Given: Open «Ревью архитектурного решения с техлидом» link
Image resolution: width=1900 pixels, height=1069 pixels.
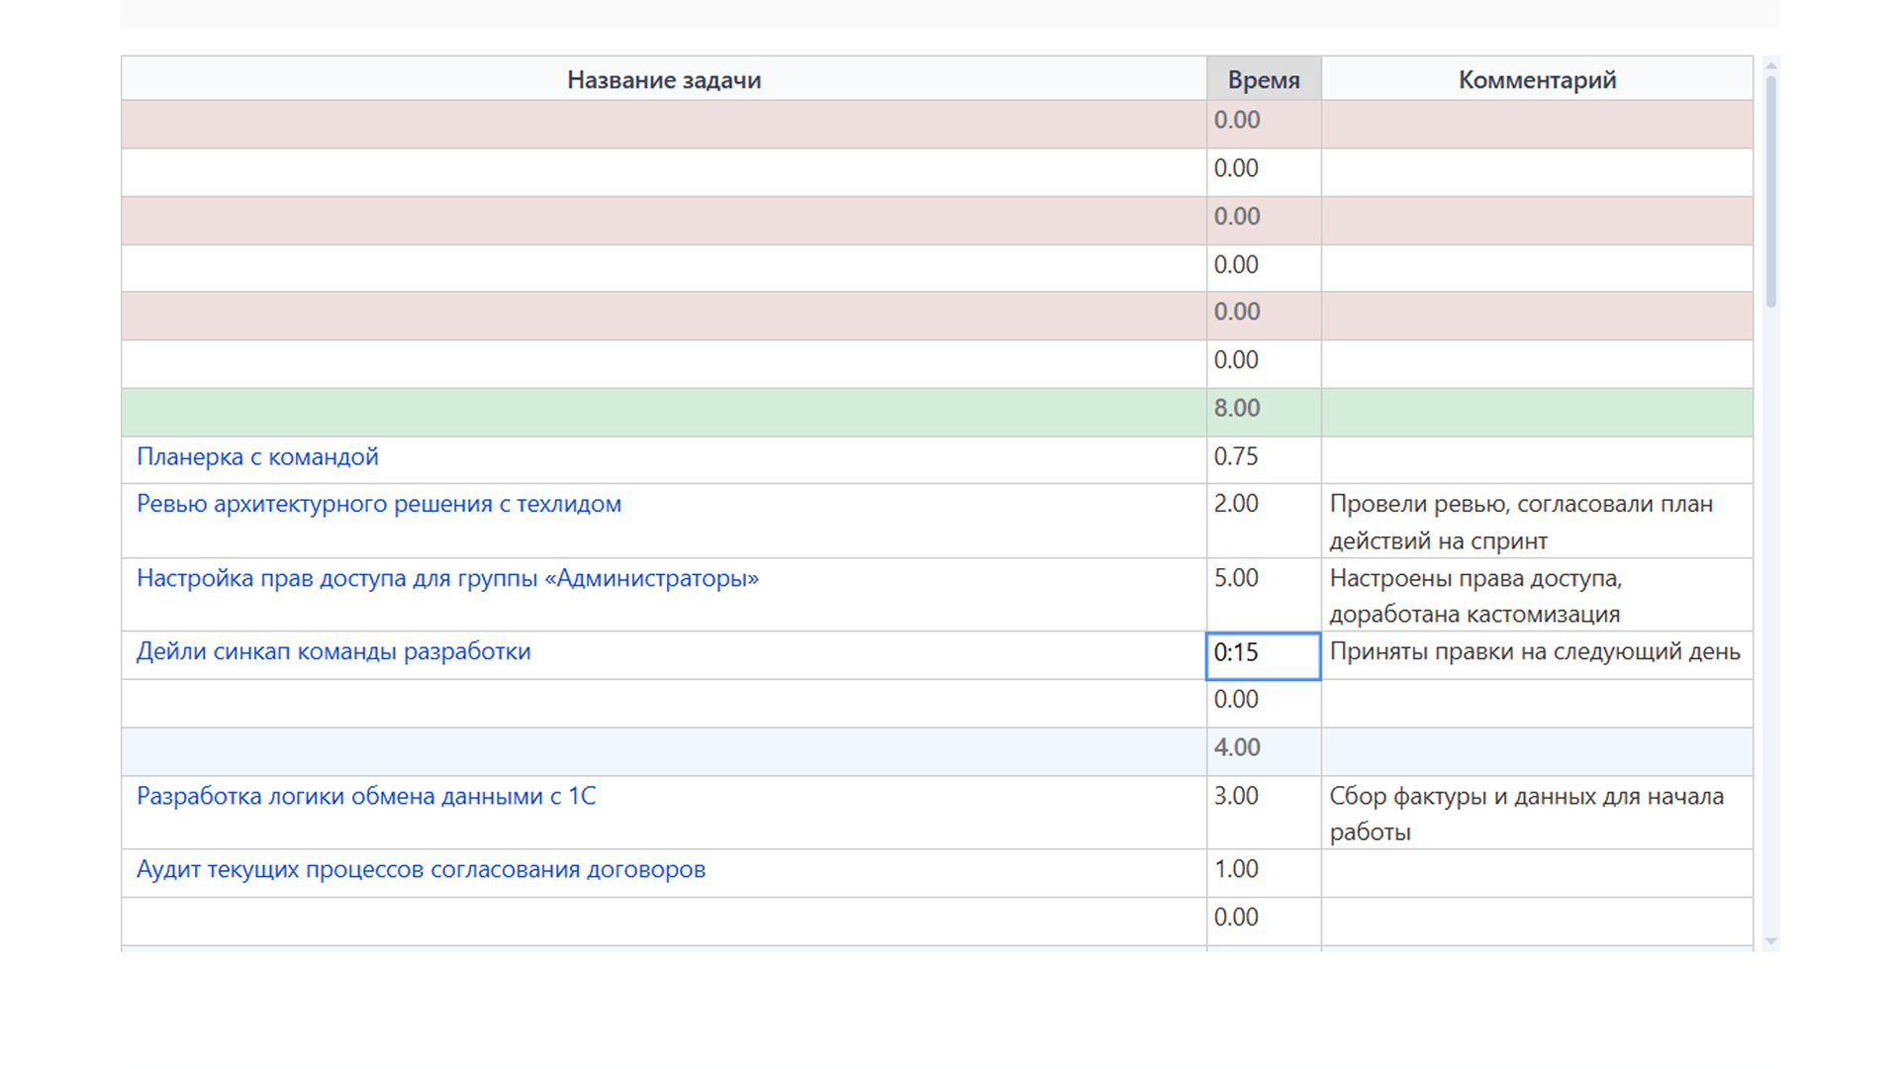Looking at the screenshot, I should (x=378, y=504).
